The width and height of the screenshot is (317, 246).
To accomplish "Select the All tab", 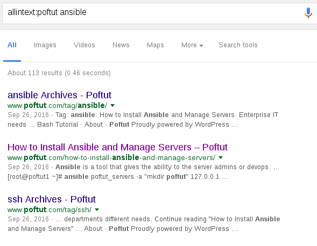I will [12, 45].
